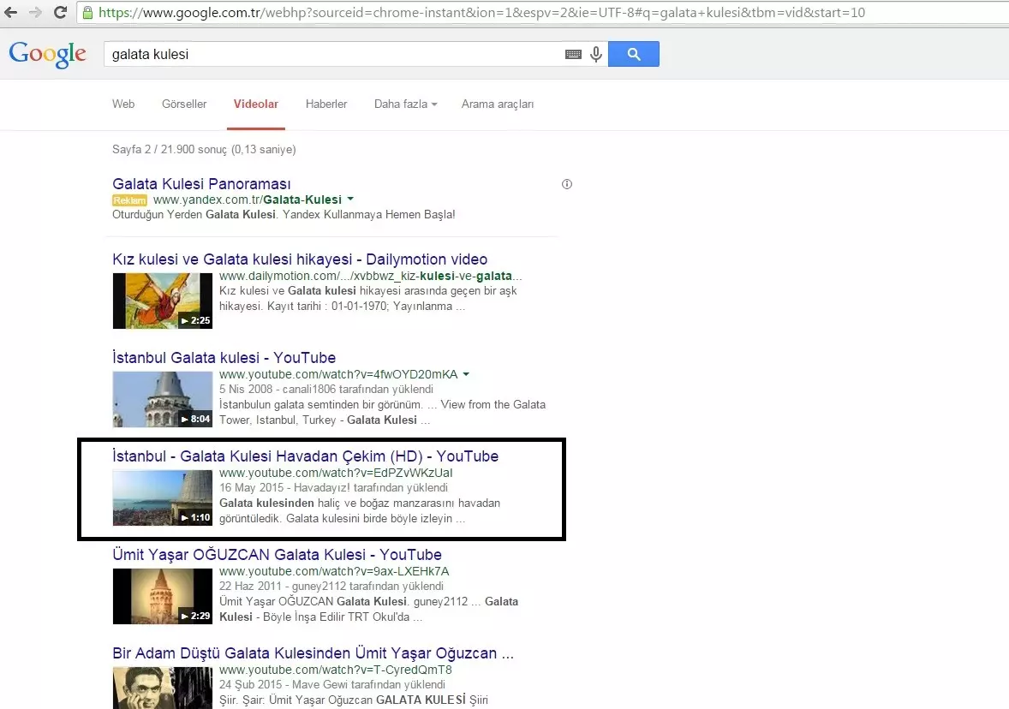The width and height of the screenshot is (1009, 709).
Task: Expand dropdown arrow next to v=4fwOYD20mKA URL
Action: [467, 374]
